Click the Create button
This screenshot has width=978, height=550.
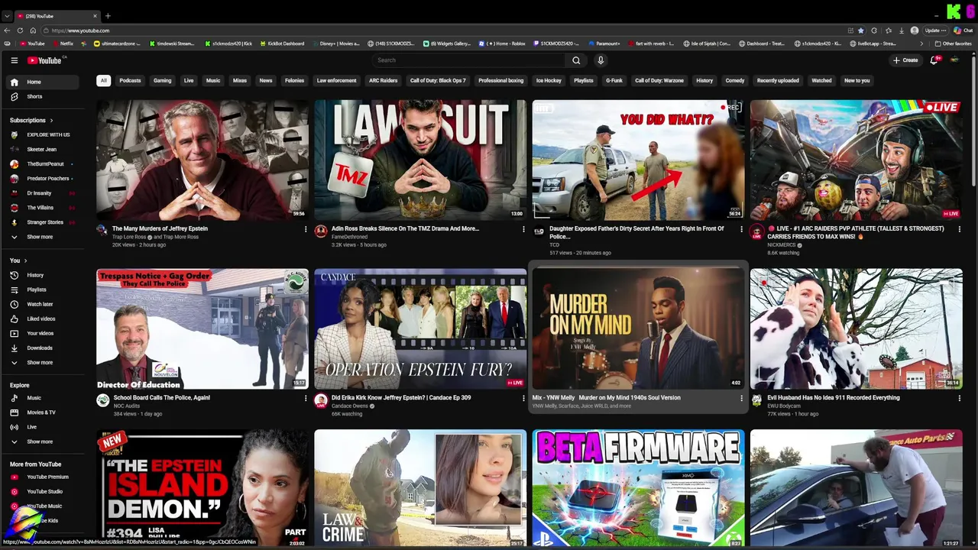905,60
